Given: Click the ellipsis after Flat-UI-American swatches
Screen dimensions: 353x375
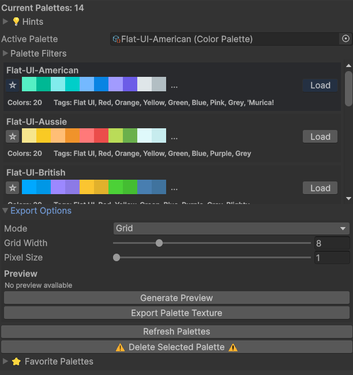Looking at the screenshot, I should tap(174, 87).
